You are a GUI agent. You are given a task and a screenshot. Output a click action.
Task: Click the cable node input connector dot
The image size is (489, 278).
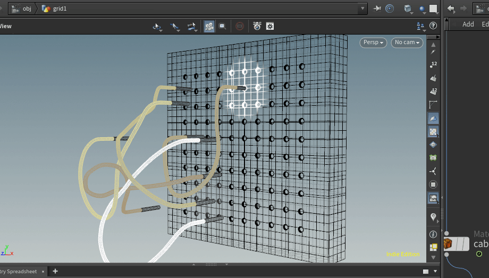[x=446, y=233]
